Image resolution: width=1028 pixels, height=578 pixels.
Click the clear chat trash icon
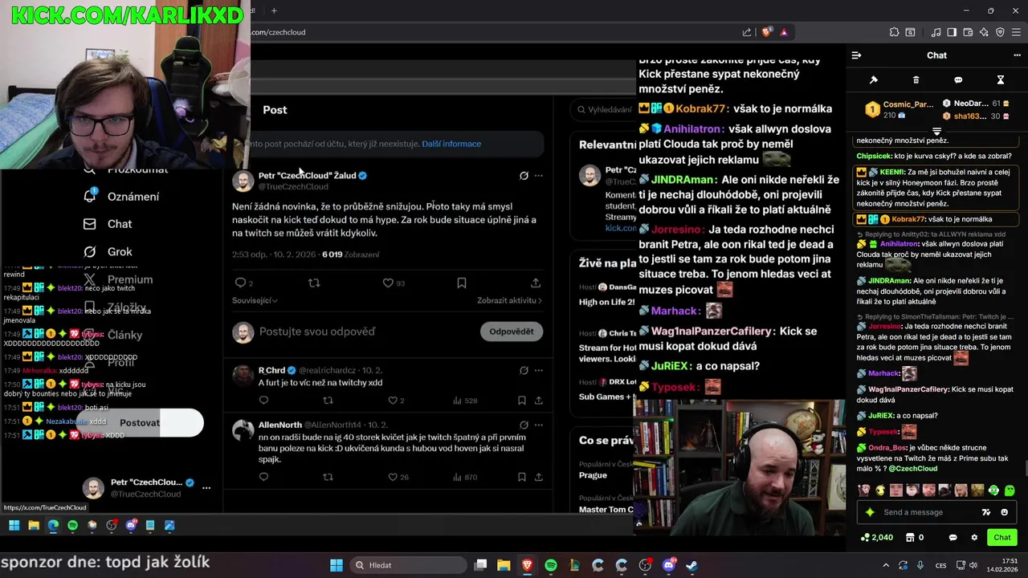point(916,80)
